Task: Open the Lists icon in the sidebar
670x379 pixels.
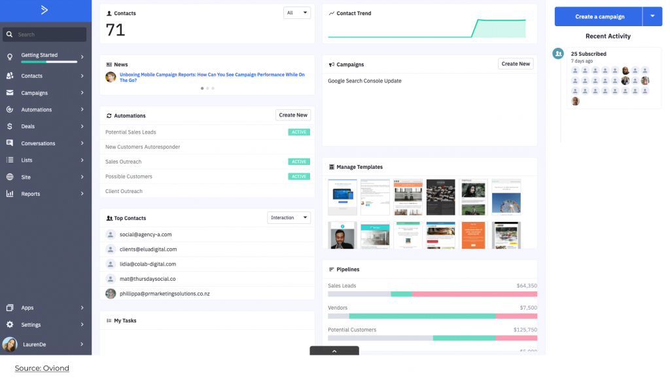Action: pos(11,160)
